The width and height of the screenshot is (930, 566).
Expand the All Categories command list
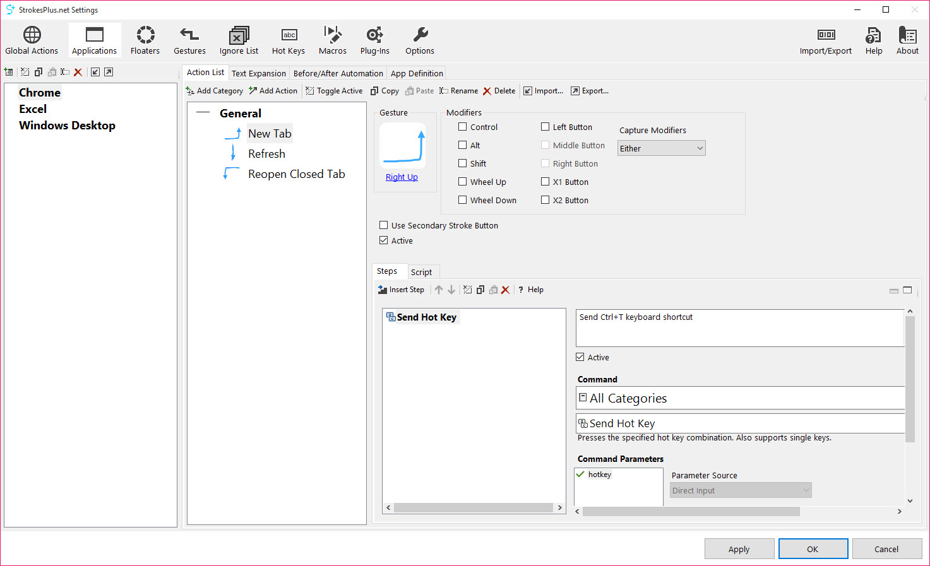(583, 398)
